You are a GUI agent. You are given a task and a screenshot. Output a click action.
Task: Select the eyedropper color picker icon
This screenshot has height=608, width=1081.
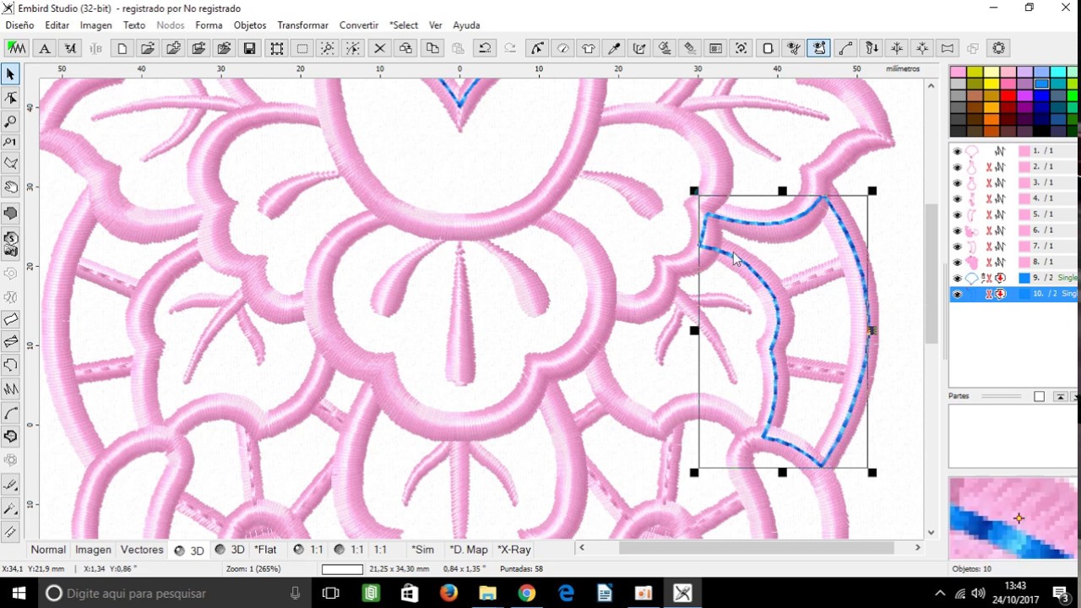(614, 48)
